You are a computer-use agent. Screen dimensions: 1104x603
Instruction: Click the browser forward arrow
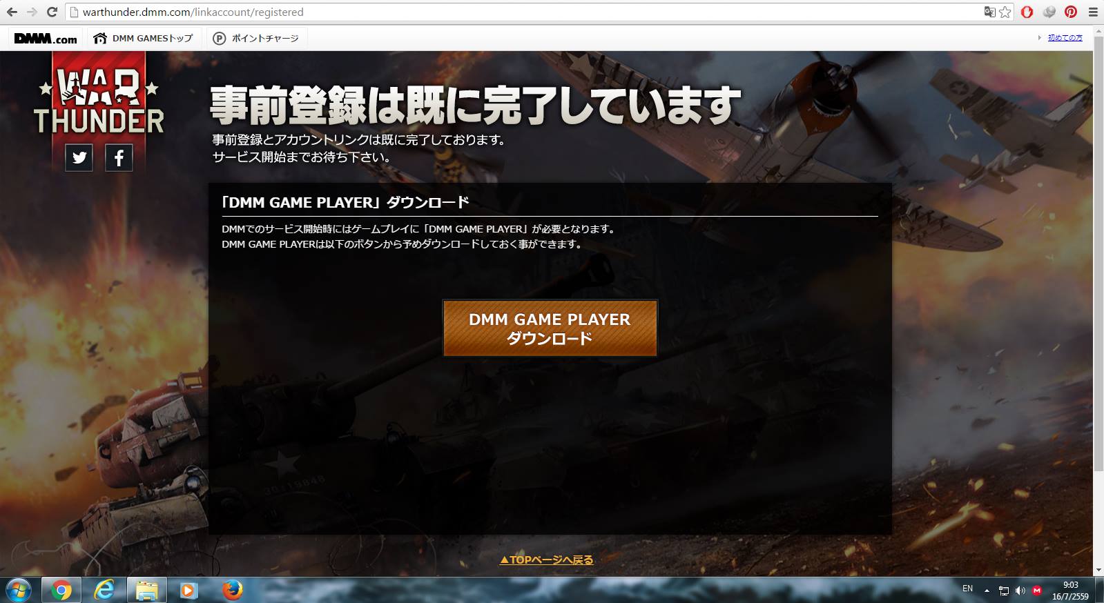pyautogui.click(x=32, y=12)
